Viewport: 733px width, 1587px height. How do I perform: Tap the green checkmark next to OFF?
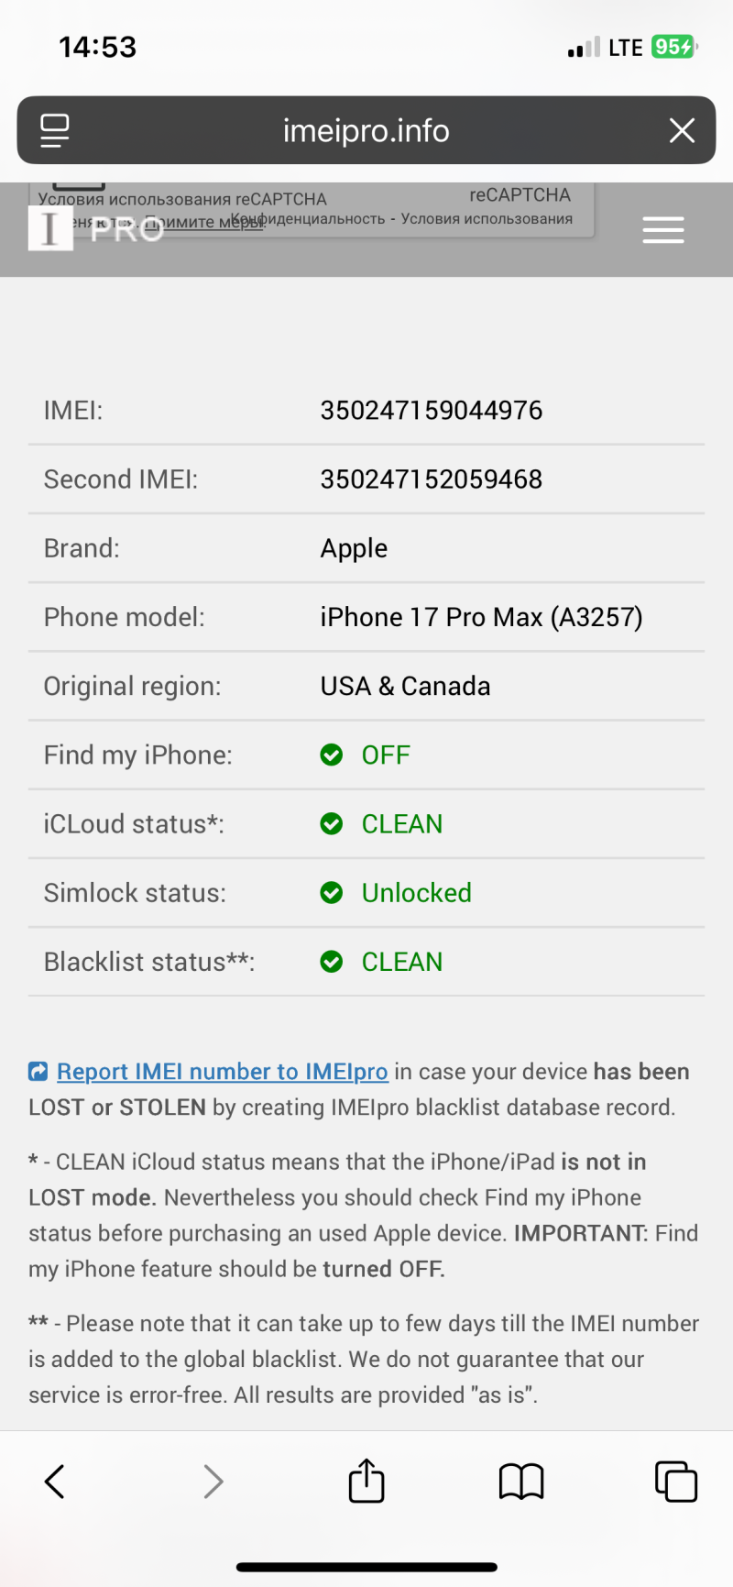pyautogui.click(x=332, y=755)
